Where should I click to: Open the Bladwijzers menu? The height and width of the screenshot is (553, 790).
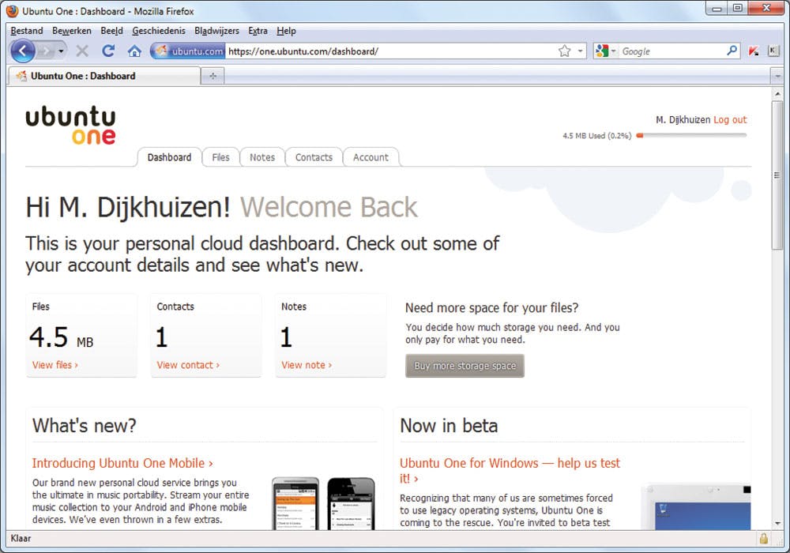tap(216, 31)
